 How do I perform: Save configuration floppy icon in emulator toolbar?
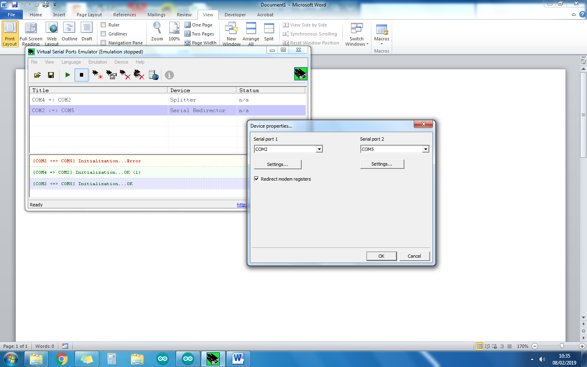(51, 75)
